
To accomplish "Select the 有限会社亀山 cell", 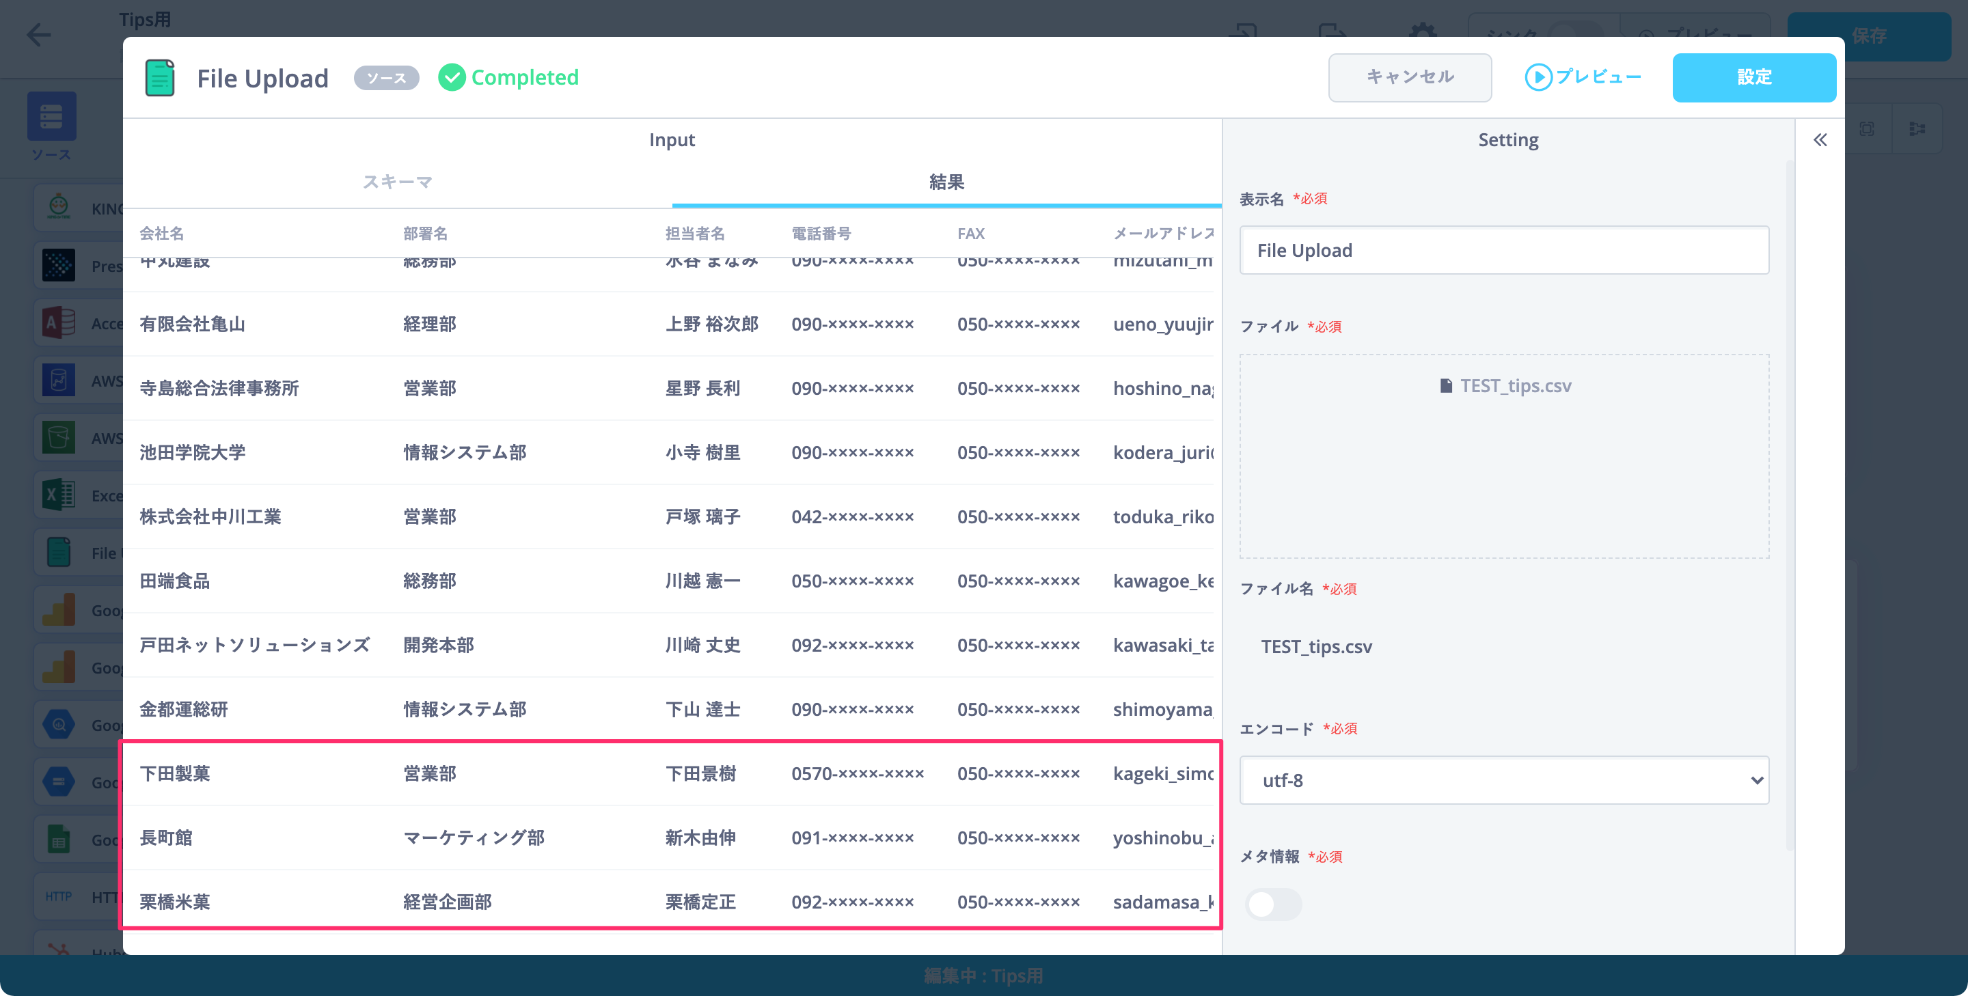I will [192, 324].
